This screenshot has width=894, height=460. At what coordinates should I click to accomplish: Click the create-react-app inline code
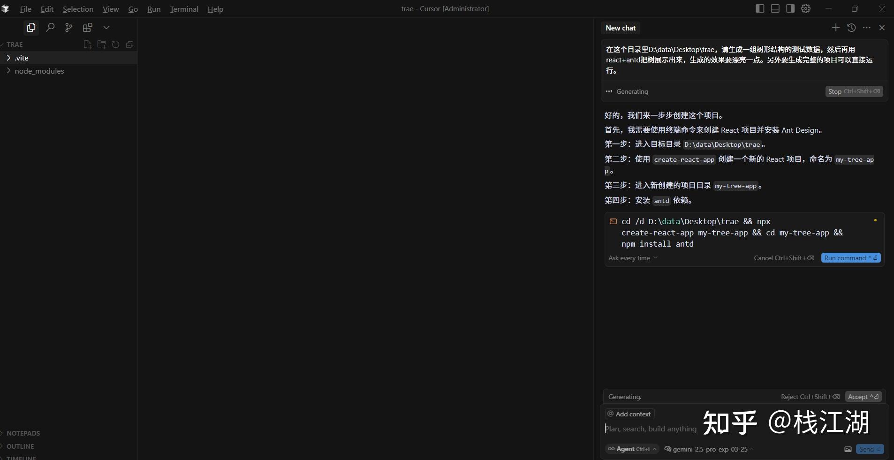click(684, 160)
